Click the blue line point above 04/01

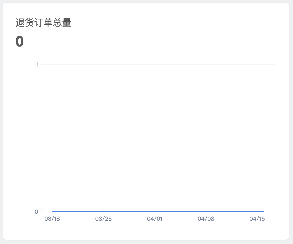pos(155,212)
